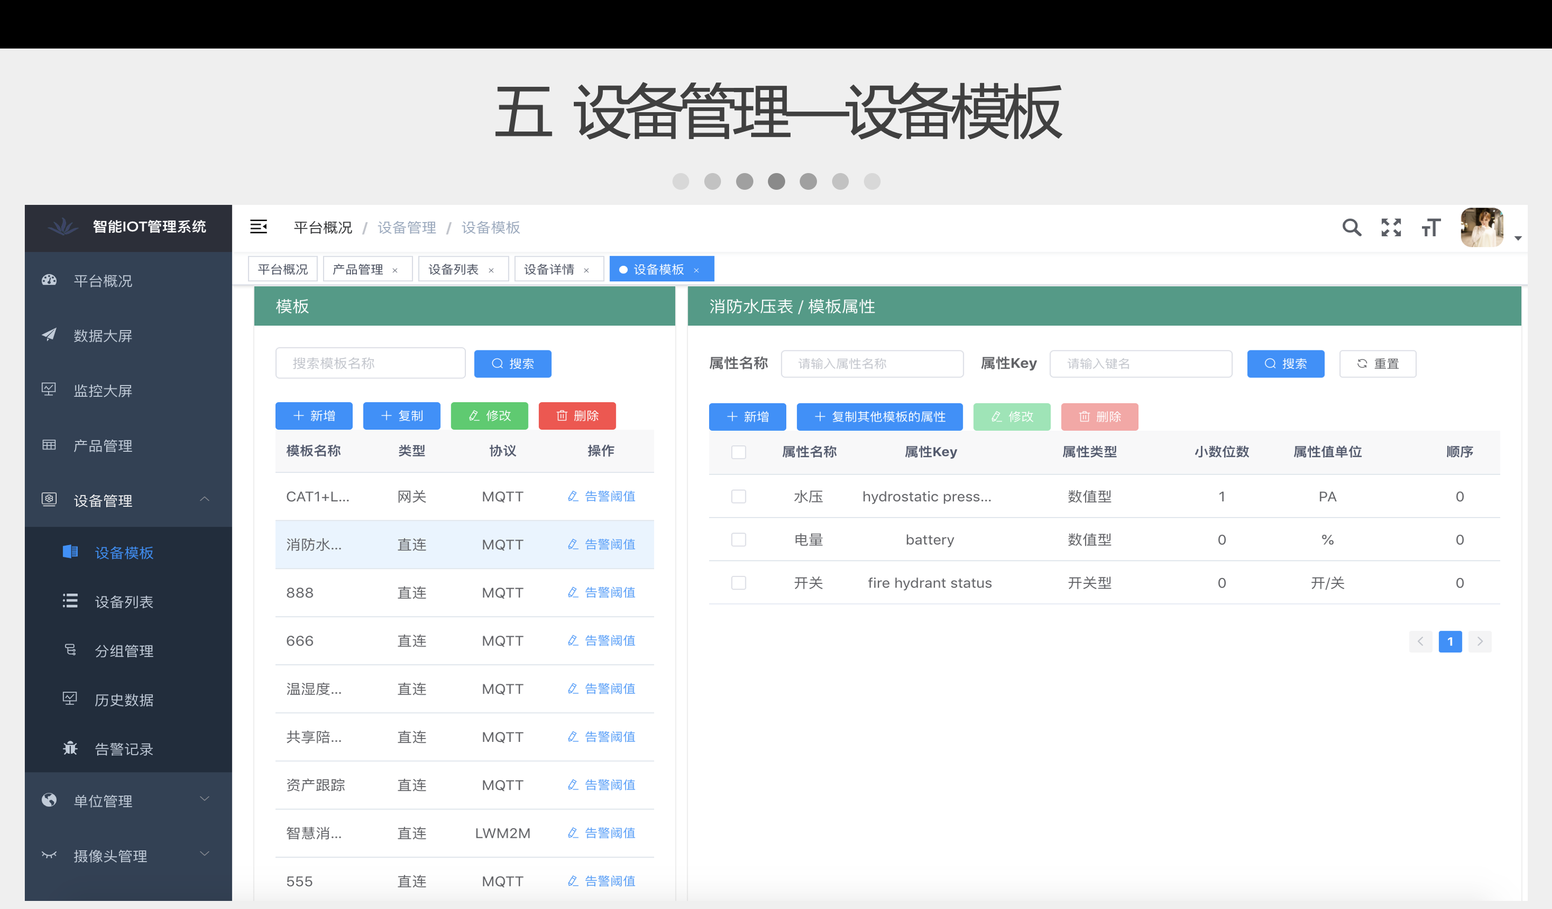Click the red 删除 template button

pyautogui.click(x=577, y=416)
